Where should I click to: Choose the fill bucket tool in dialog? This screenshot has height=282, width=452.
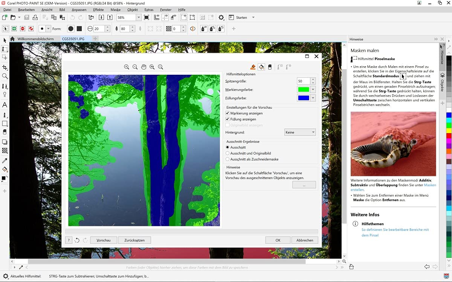click(x=261, y=67)
